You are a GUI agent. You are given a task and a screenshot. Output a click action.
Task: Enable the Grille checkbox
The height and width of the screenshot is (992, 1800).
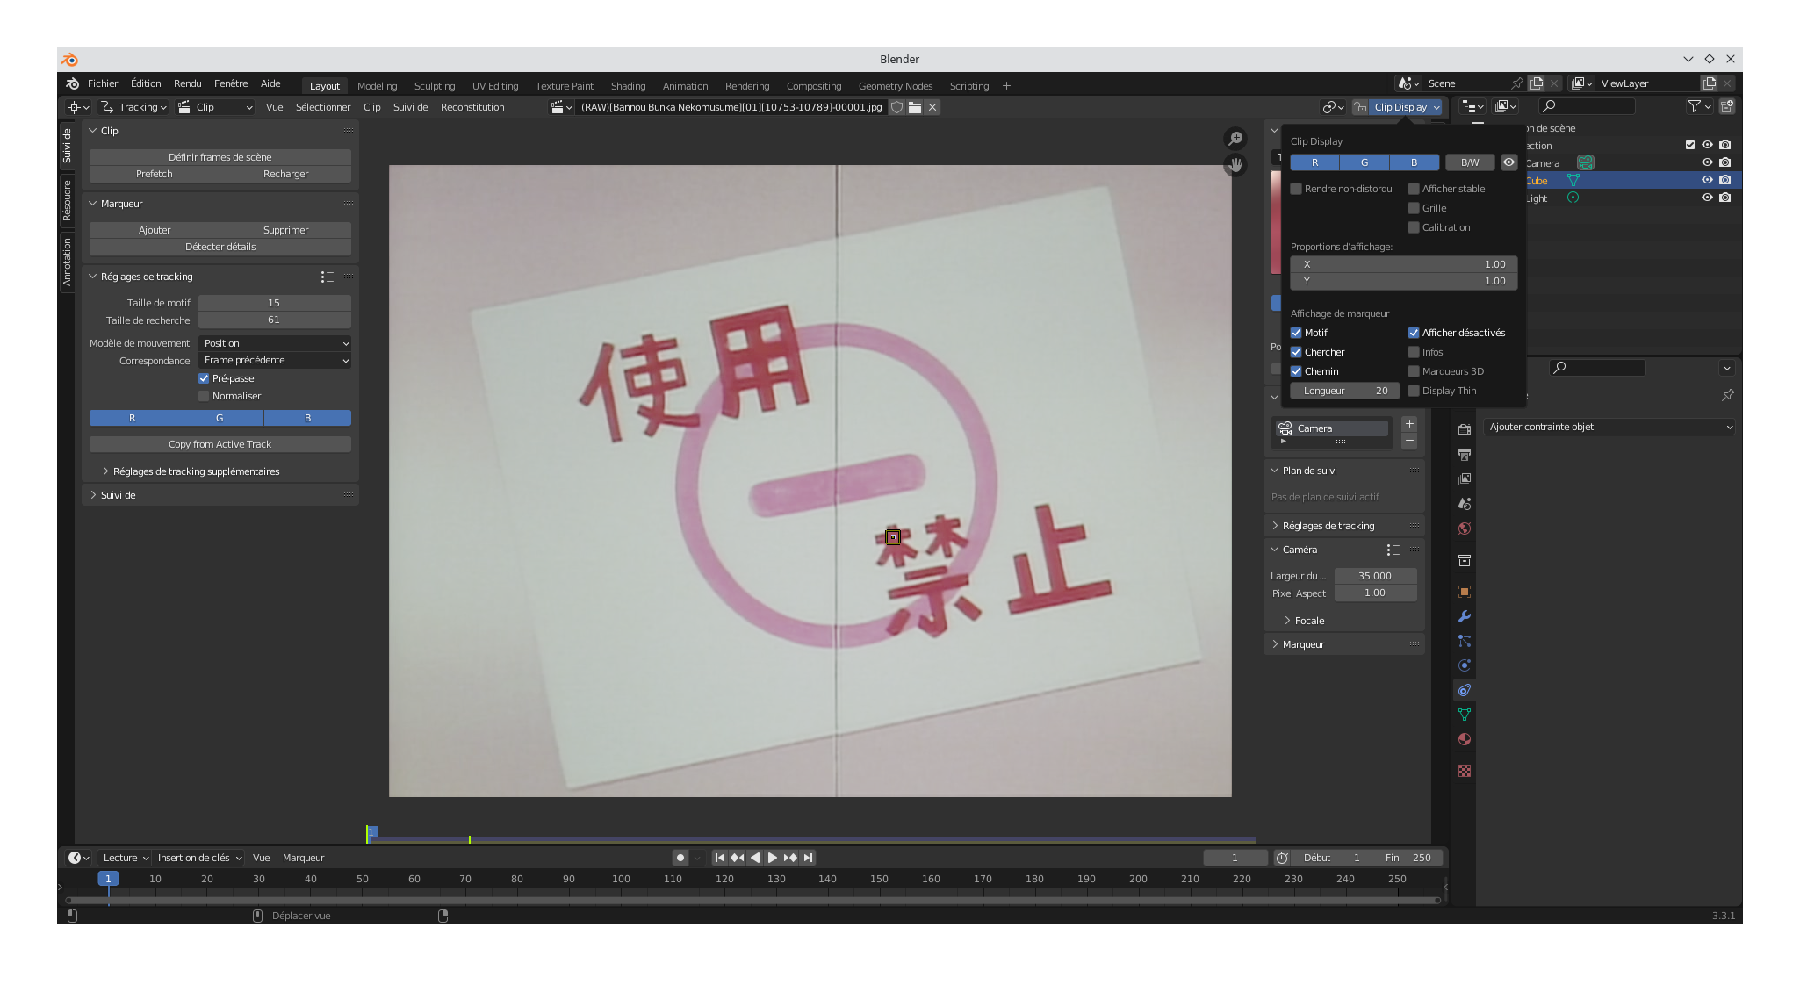1414,208
